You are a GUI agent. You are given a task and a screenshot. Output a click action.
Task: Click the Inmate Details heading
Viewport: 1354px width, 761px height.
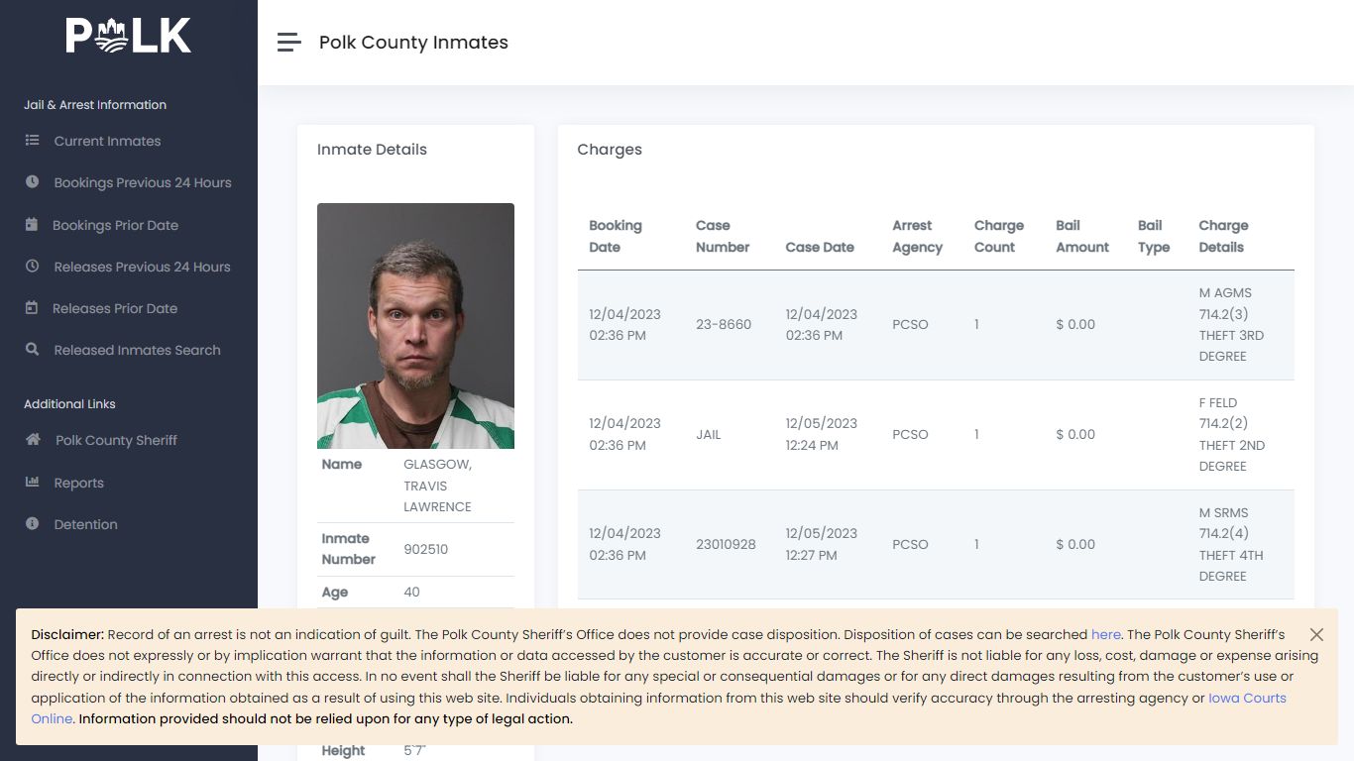pyautogui.click(x=372, y=150)
